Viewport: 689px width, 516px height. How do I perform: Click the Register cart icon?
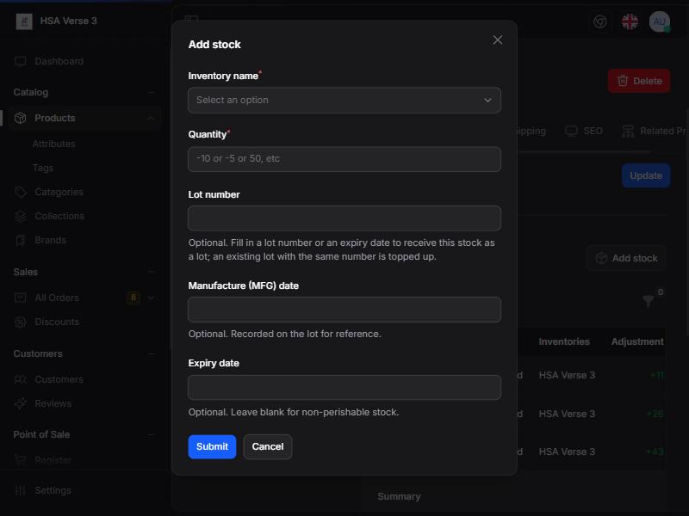20,460
